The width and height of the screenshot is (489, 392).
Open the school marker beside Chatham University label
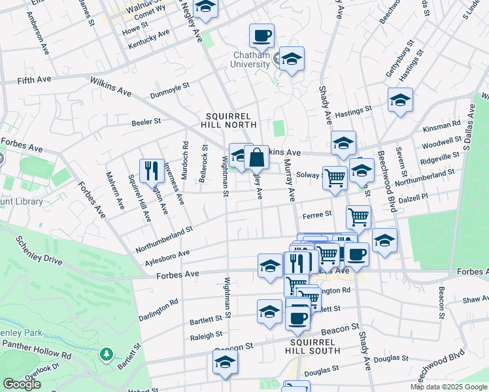292,61
